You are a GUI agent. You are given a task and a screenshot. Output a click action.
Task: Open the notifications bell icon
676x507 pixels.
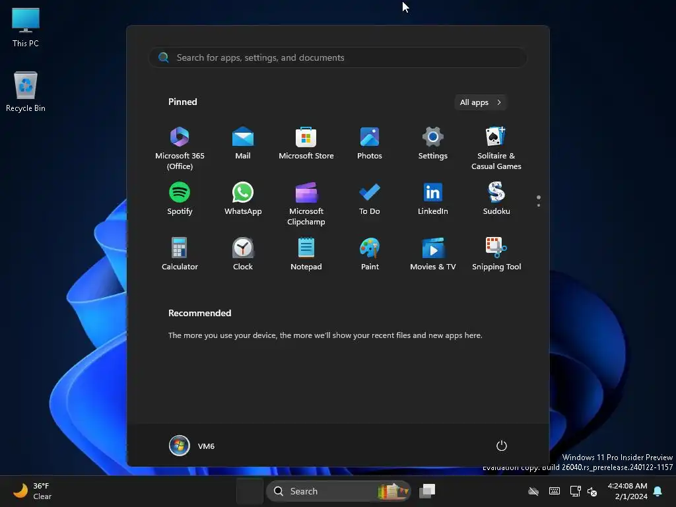658,491
